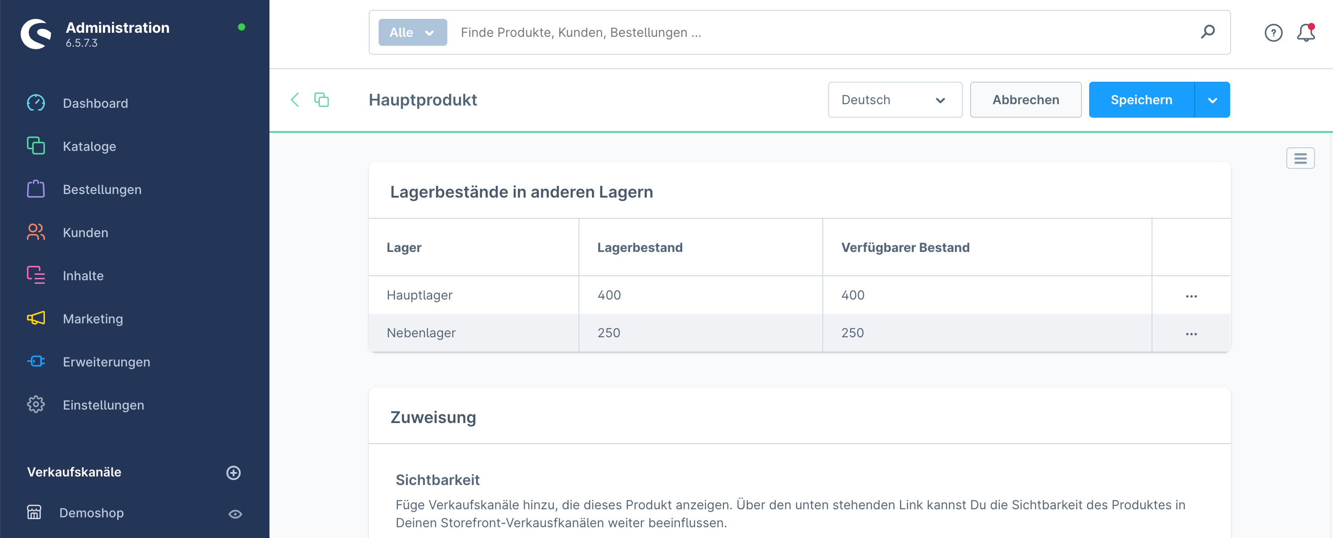The image size is (1333, 538).
Task: Open Hauptlager row context menu
Action: click(1191, 296)
